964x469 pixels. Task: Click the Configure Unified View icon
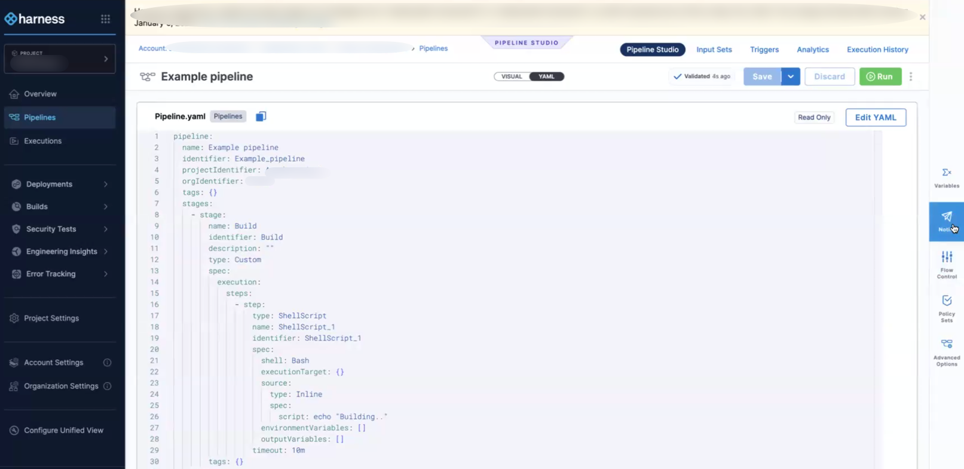[14, 430]
